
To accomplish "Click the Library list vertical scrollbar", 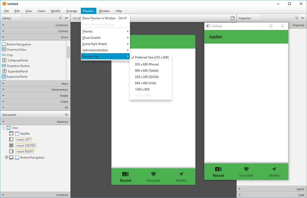I will tap(68, 52).
